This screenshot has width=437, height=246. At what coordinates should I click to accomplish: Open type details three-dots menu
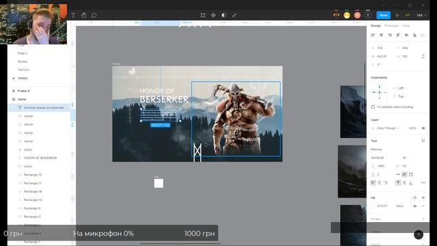[423, 183]
